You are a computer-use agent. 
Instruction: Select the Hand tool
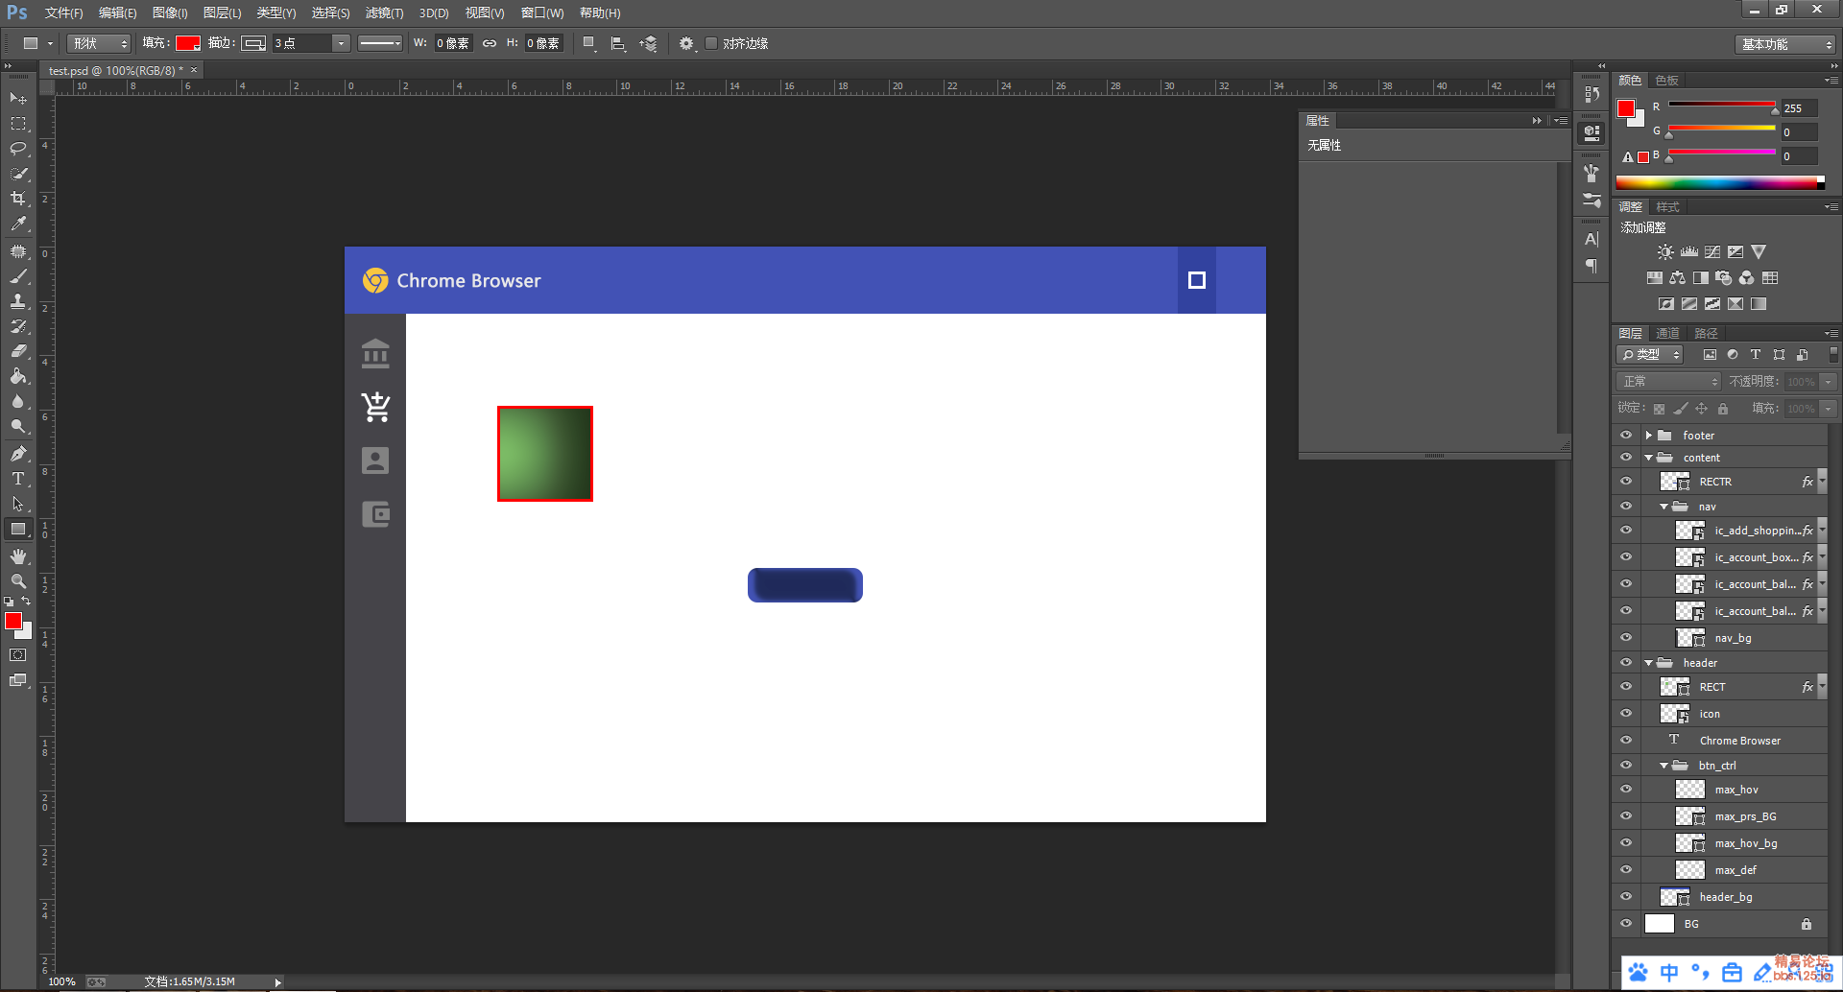click(18, 556)
